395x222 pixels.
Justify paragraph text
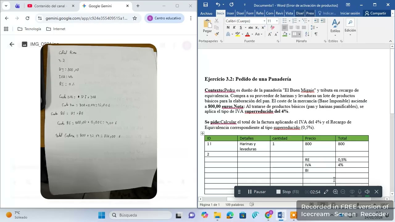(x=304, y=27)
